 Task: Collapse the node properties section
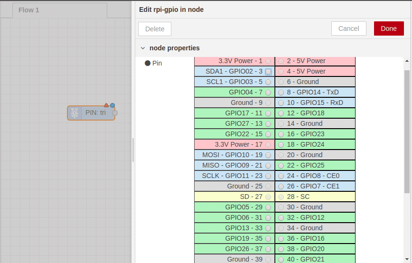[x=143, y=48]
